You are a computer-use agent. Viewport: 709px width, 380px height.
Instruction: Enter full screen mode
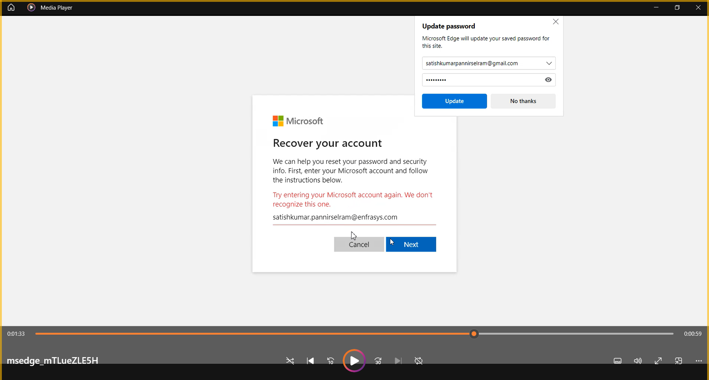click(x=658, y=361)
